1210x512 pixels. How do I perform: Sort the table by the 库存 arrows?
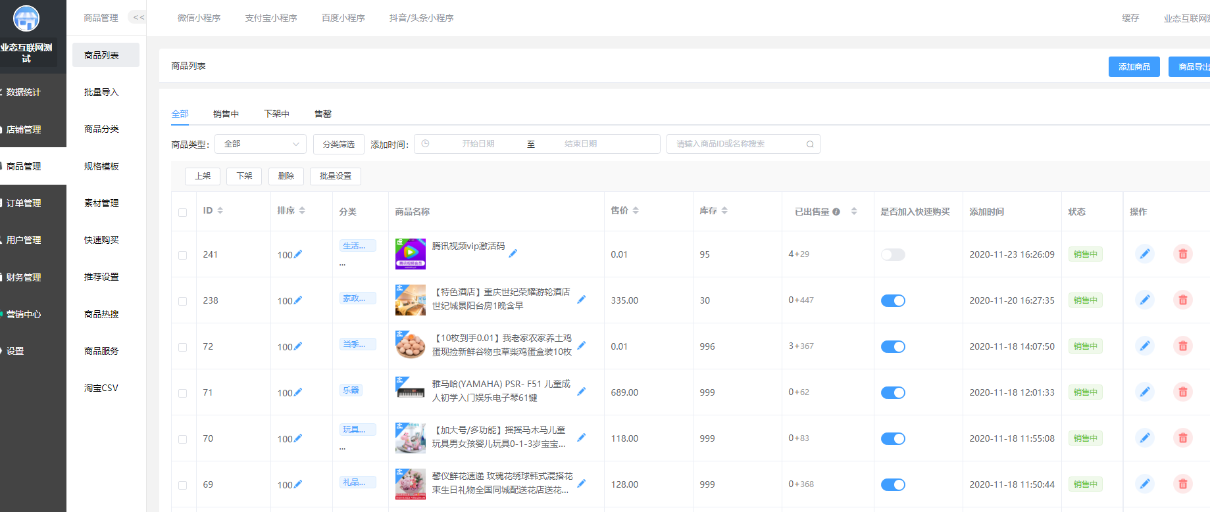tap(724, 210)
